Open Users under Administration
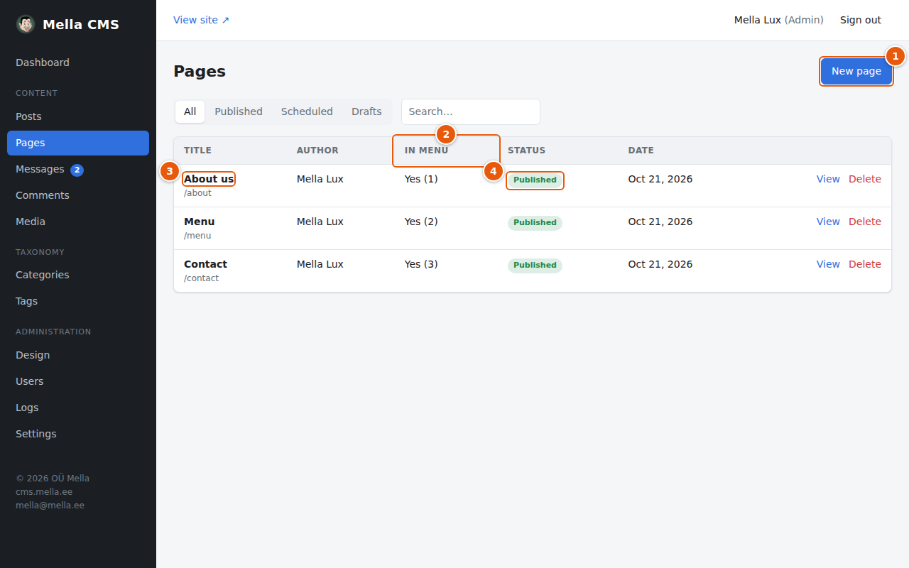 (78, 381)
